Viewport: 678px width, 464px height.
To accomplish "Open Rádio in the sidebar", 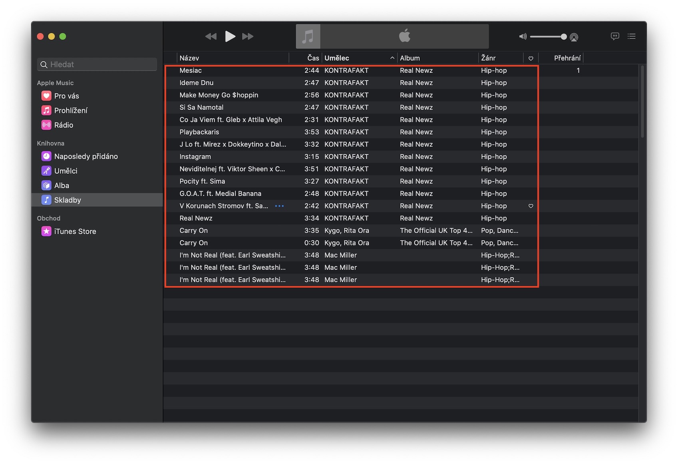I will [x=64, y=125].
